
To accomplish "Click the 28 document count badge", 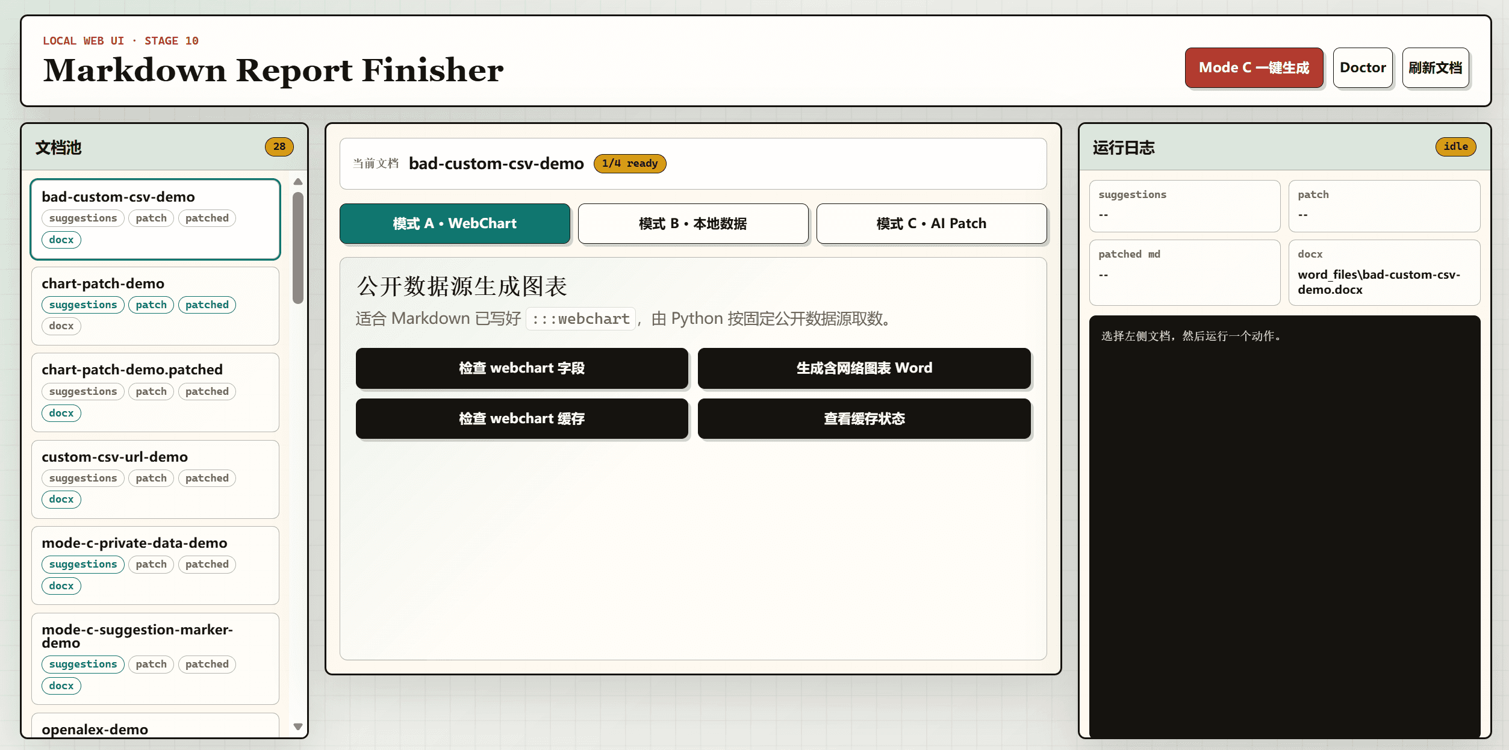I will (x=279, y=147).
